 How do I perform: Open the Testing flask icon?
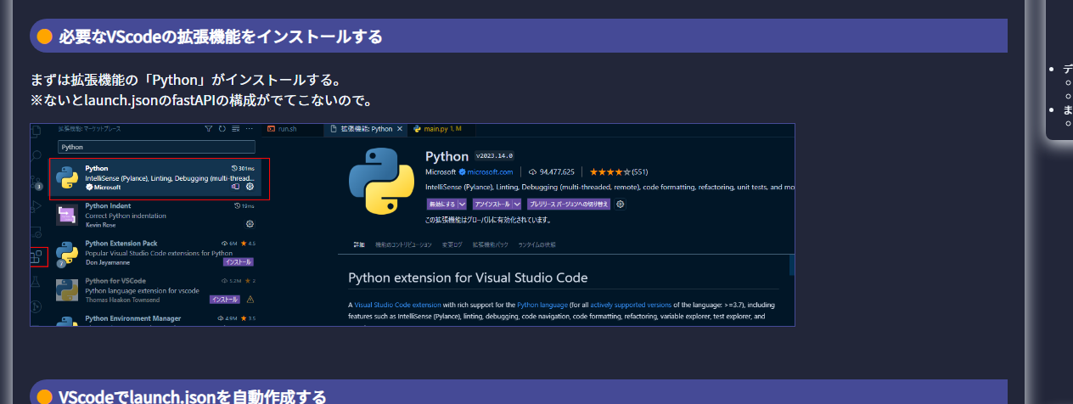[36, 282]
